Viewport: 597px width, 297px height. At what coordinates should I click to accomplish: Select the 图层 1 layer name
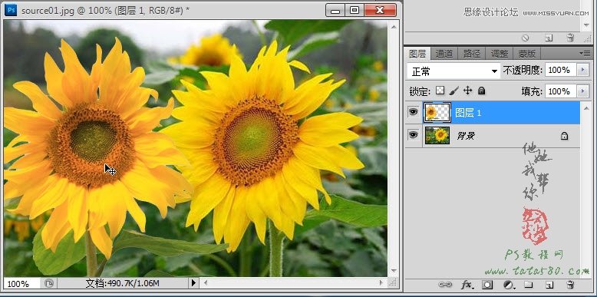468,113
